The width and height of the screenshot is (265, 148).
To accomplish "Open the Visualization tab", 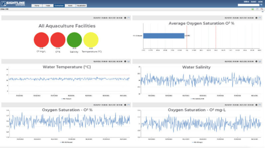I will click(81, 5).
